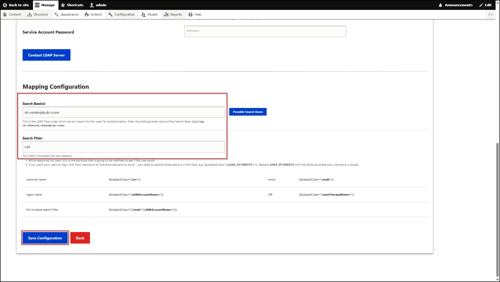Screen dimensions: 500x282
Task: Click the Help question-mark icon
Action: pyautogui.click(x=189, y=14)
